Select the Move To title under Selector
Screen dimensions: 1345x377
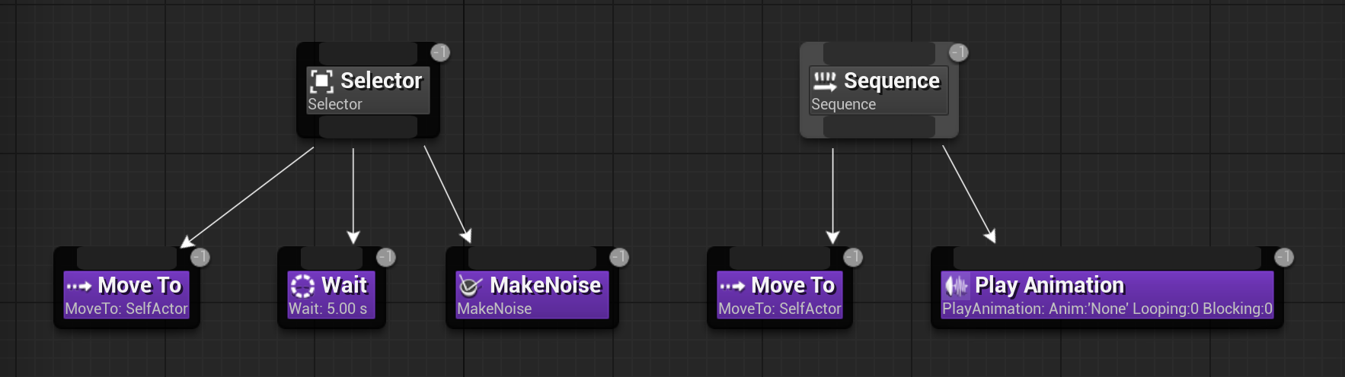140,285
